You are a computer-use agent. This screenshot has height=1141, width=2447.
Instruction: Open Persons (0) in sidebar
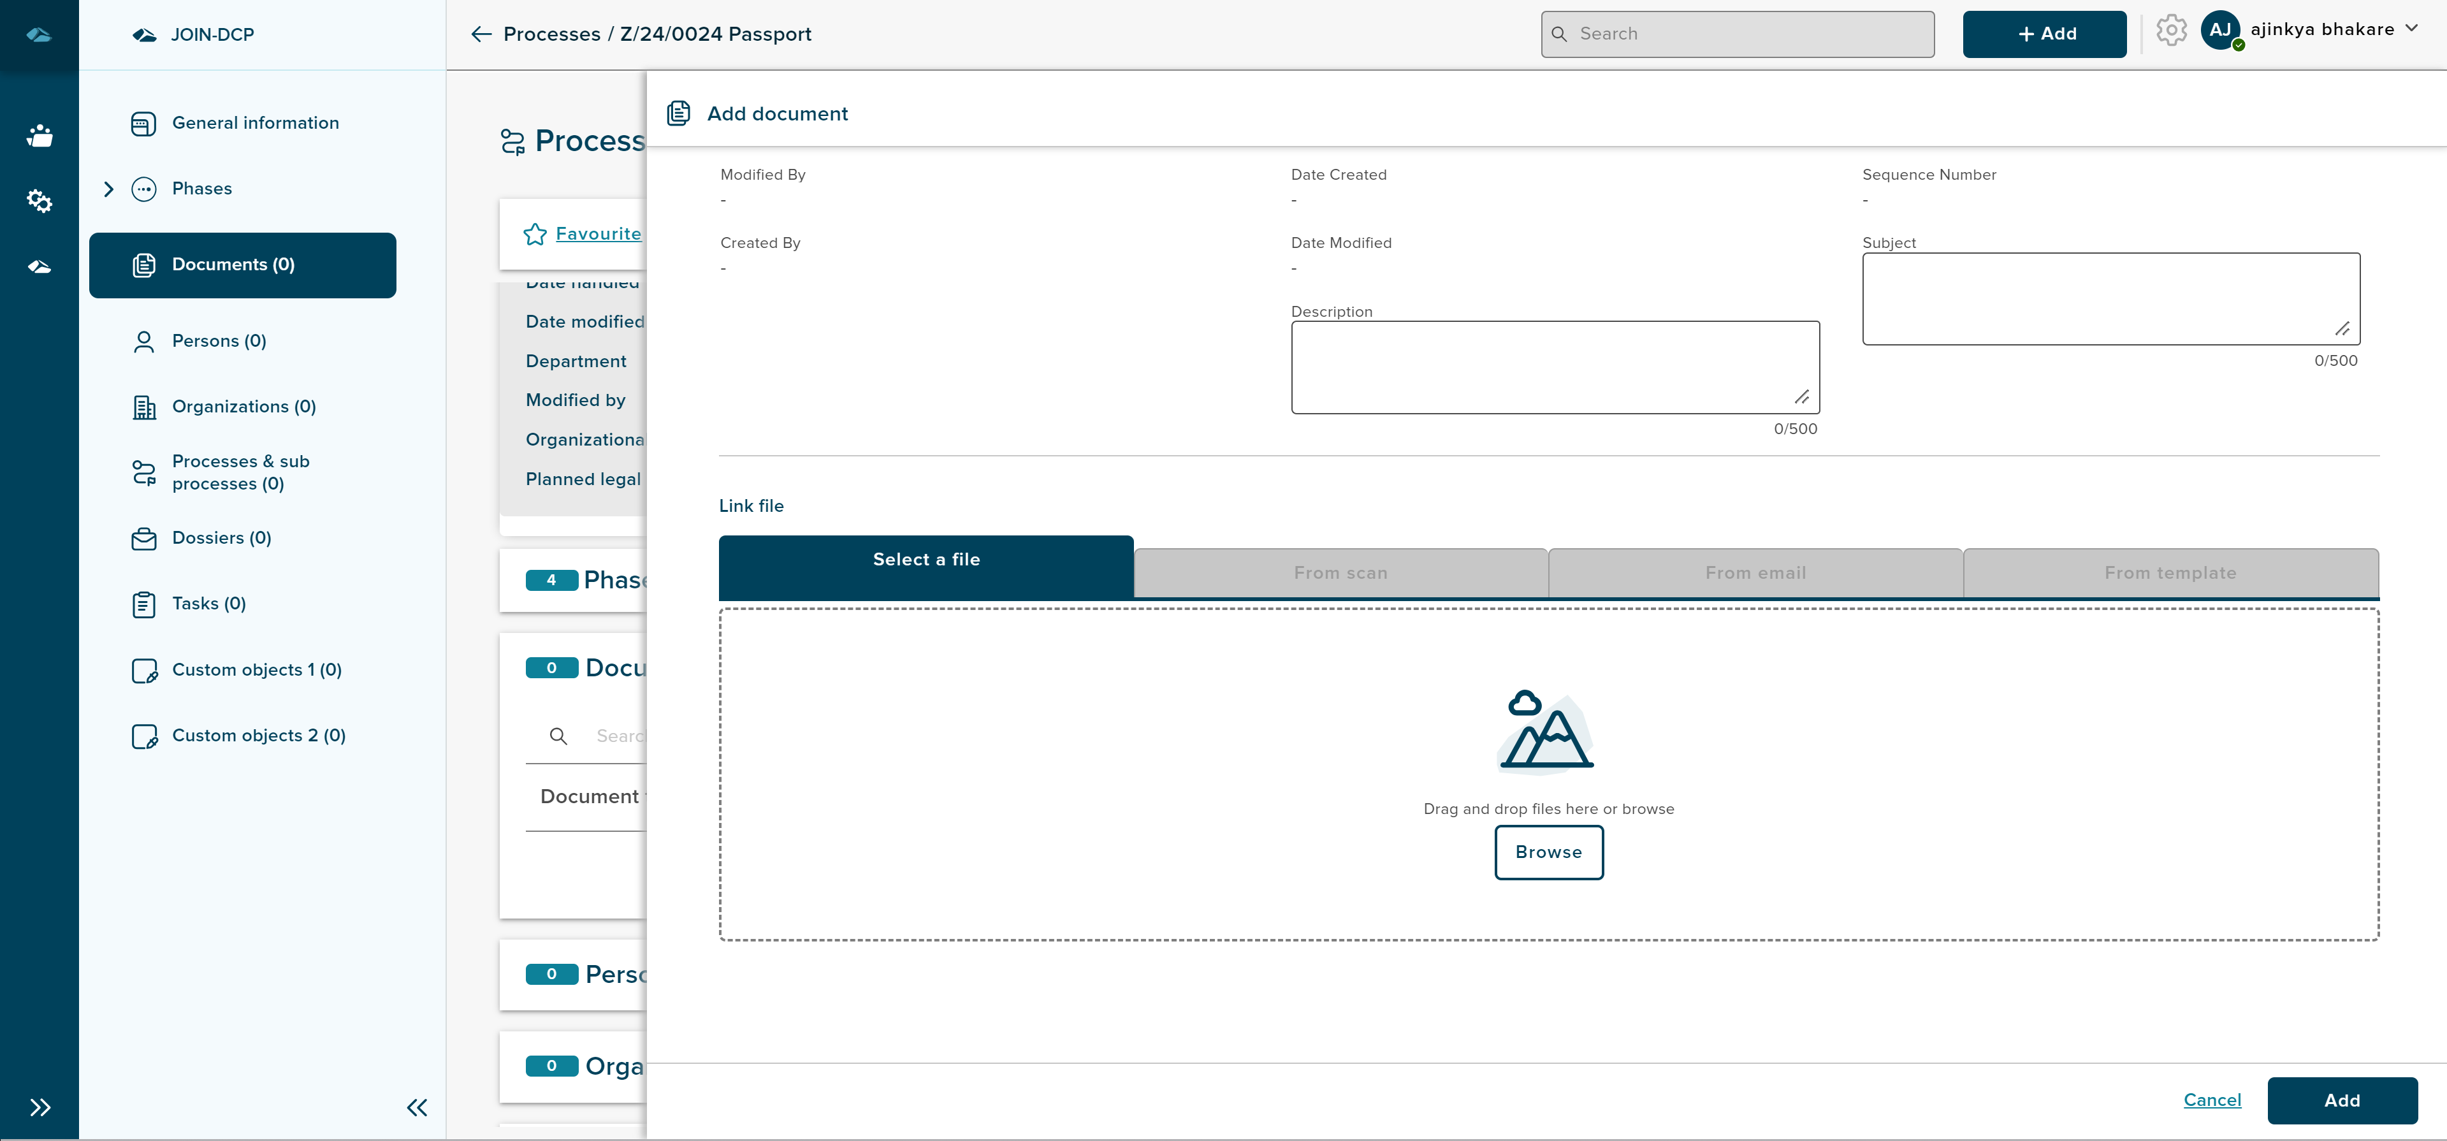click(x=219, y=341)
